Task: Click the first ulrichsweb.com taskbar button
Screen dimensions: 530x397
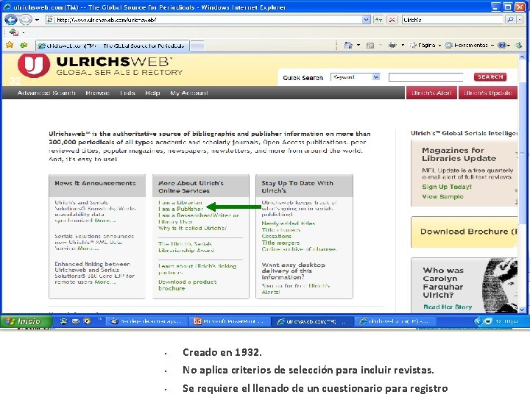Action: (x=313, y=321)
